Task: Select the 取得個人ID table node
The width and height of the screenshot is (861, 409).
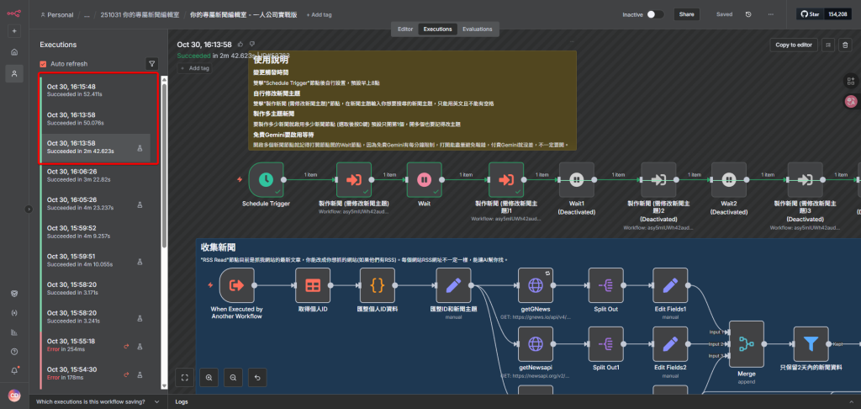Action: coord(313,285)
